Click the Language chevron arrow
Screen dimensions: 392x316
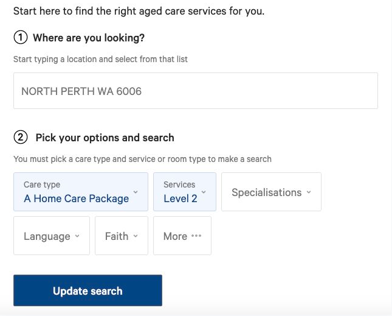click(x=77, y=236)
